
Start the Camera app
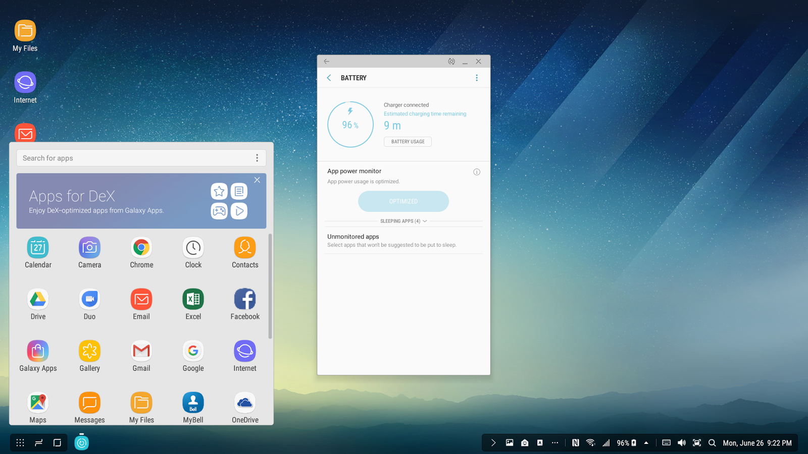click(89, 248)
